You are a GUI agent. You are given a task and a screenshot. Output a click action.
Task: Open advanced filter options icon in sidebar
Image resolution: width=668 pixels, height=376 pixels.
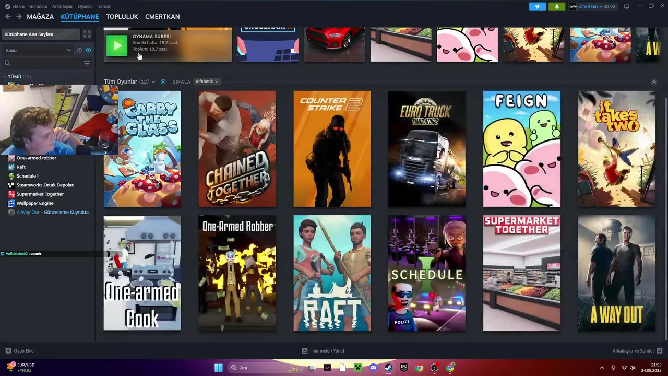tap(87, 63)
